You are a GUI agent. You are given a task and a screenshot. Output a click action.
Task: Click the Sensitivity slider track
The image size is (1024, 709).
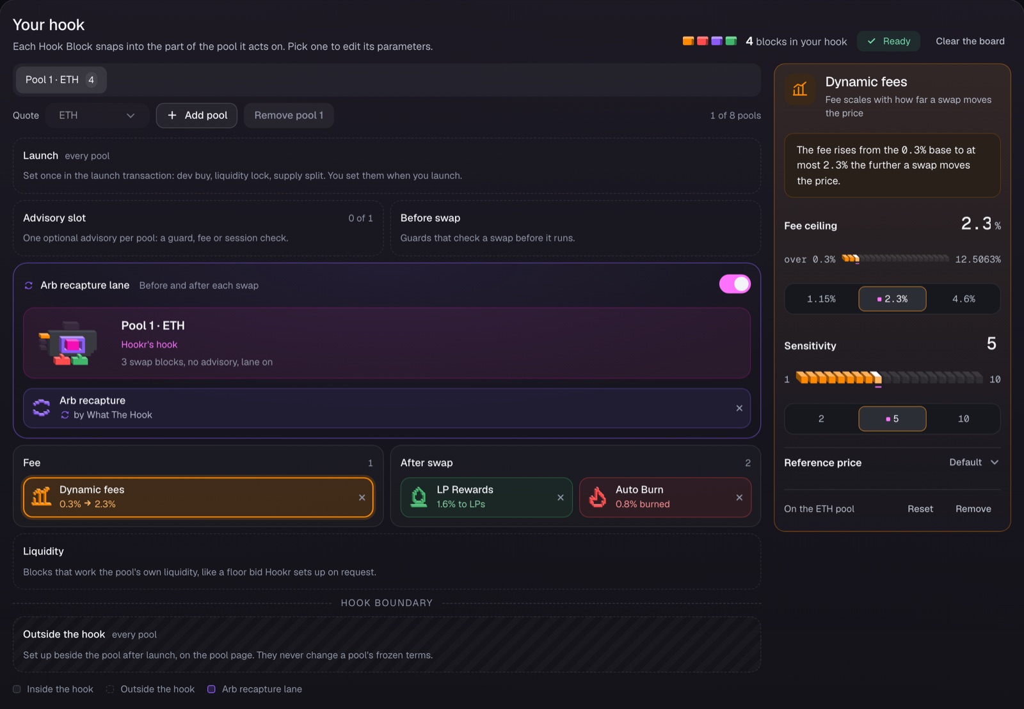tap(889, 378)
